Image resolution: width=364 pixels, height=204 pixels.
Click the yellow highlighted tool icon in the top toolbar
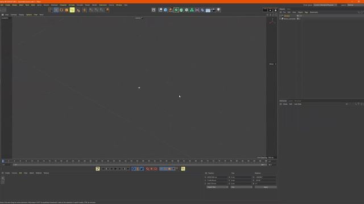point(72,10)
